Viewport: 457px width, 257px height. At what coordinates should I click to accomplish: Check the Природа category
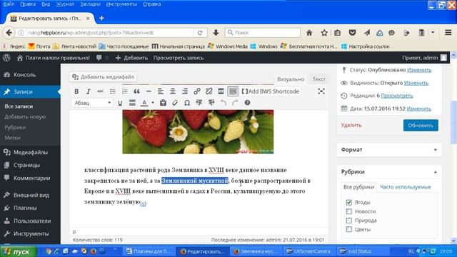[349, 221]
